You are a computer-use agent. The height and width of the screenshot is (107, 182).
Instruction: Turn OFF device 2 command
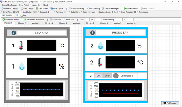pyautogui.click(x=107, y=76)
